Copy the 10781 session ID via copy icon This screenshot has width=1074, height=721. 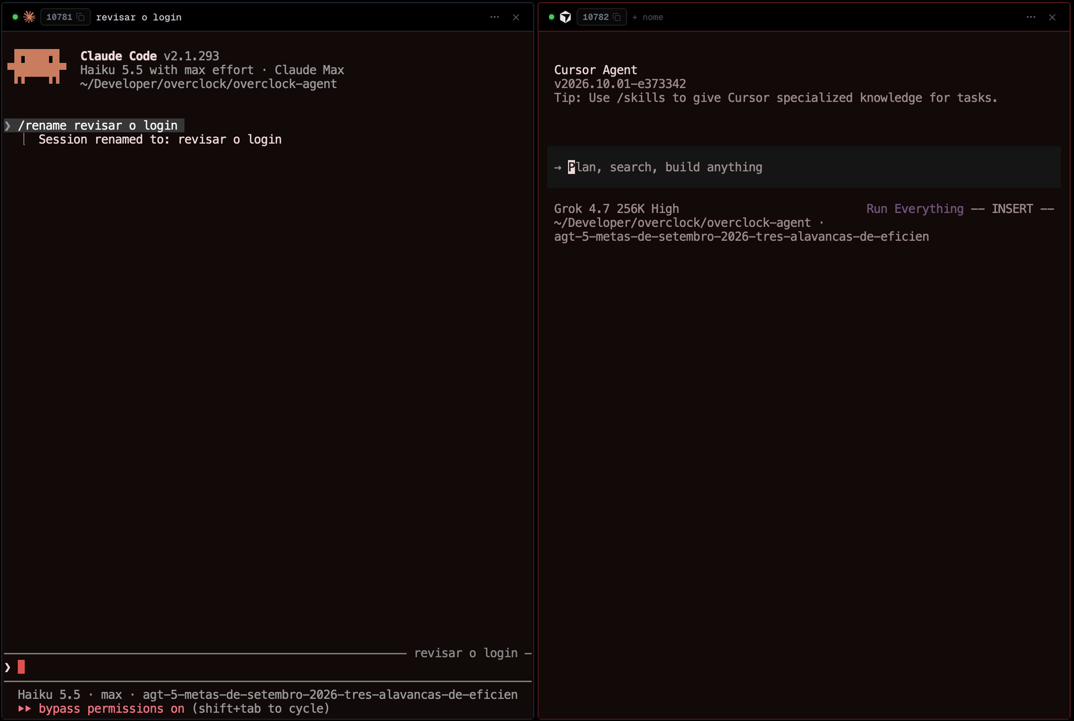coord(81,17)
